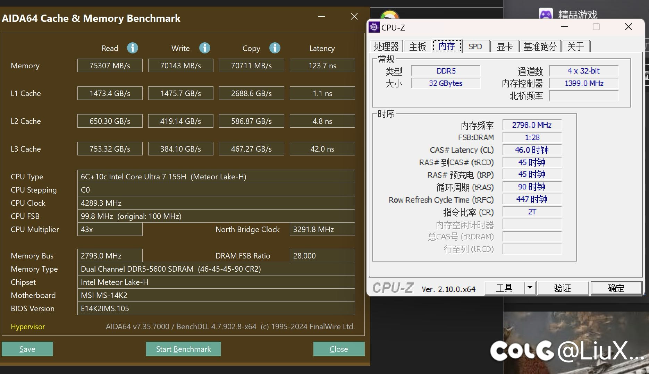Click the tRAS value 90 时钟 in CPU-Z

coord(532,187)
